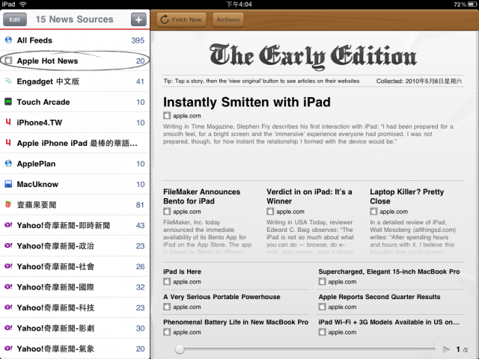Open Instantly Smitten with iPad story
479x359 pixels.
[247, 102]
